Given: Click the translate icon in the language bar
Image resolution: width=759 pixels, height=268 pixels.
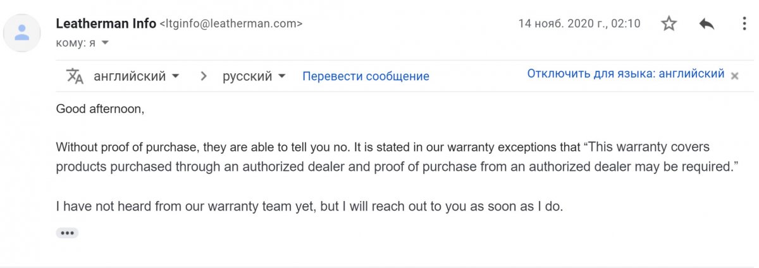Looking at the screenshot, I should pyautogui.click(x=75, y=76).
